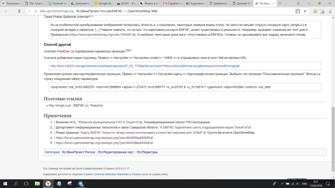Viewport: 335px width, 188px height.
Task: Open the Wi-Fi network tray icon
Action: [x=293, y=184]
